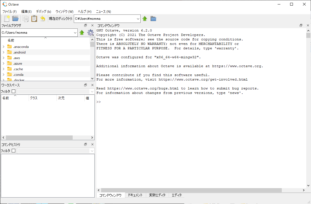Go up a level in File Browser
The width and height of the screenshot is (311, 204).
click(82, 33)
